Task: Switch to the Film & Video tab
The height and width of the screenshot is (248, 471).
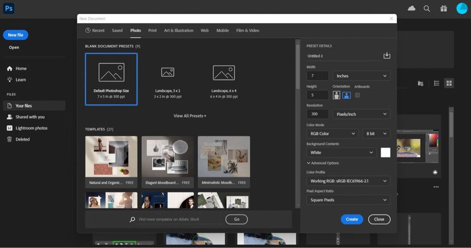Action: click(248, 30)
